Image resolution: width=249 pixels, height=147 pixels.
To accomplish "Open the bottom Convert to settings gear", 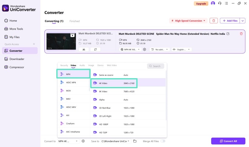I will coord(83,141).
